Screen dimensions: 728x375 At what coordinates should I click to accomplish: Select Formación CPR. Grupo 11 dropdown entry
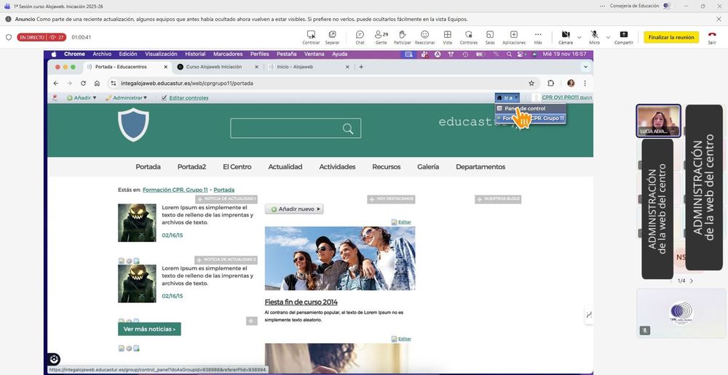tap(530, 118)
